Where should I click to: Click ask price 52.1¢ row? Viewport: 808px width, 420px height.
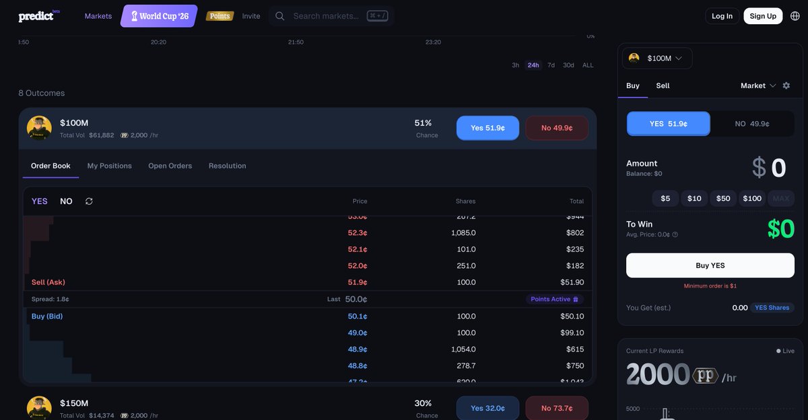[x=308, y=249]
